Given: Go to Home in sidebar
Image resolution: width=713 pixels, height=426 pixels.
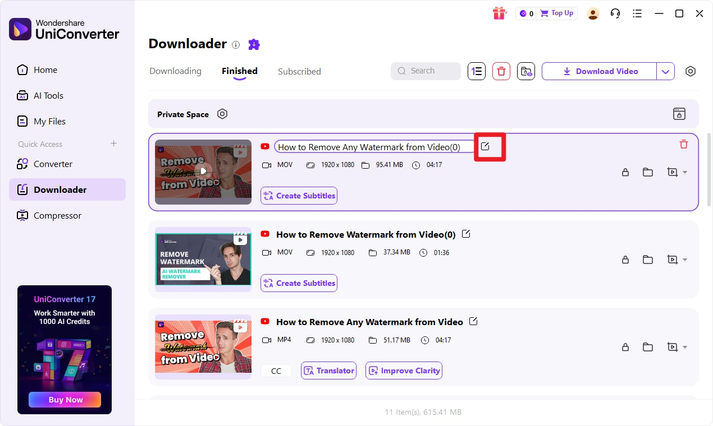Looking at the screenshot, I should pyautogui.click(x=67, y=70).
